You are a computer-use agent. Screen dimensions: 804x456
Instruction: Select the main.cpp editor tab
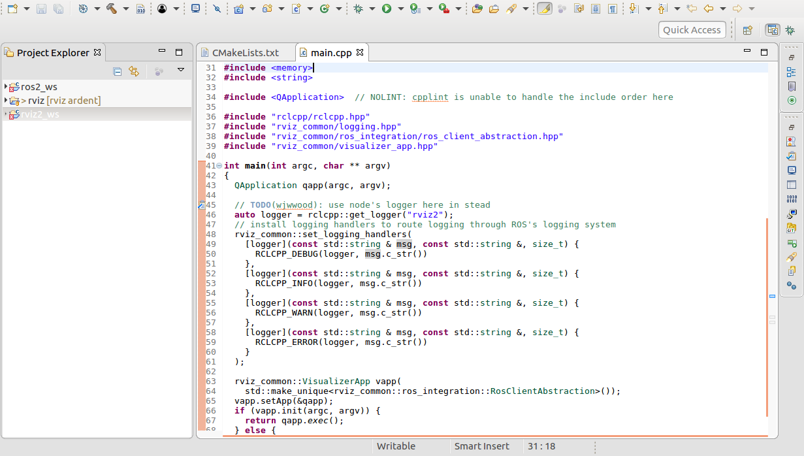[x=330, y=52]
